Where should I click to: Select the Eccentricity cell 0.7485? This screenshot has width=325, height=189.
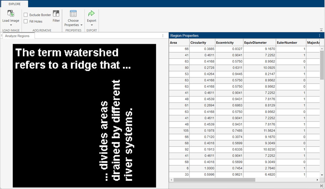click(x=229, y=131)
